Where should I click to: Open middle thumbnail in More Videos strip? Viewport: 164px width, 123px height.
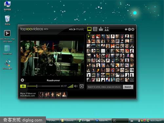coord(53,94)
